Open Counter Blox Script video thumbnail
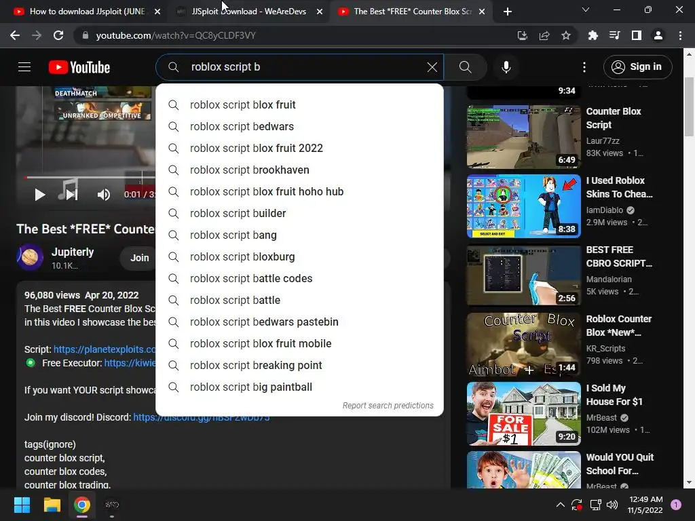The image size is (695, 521). [523, 137]
